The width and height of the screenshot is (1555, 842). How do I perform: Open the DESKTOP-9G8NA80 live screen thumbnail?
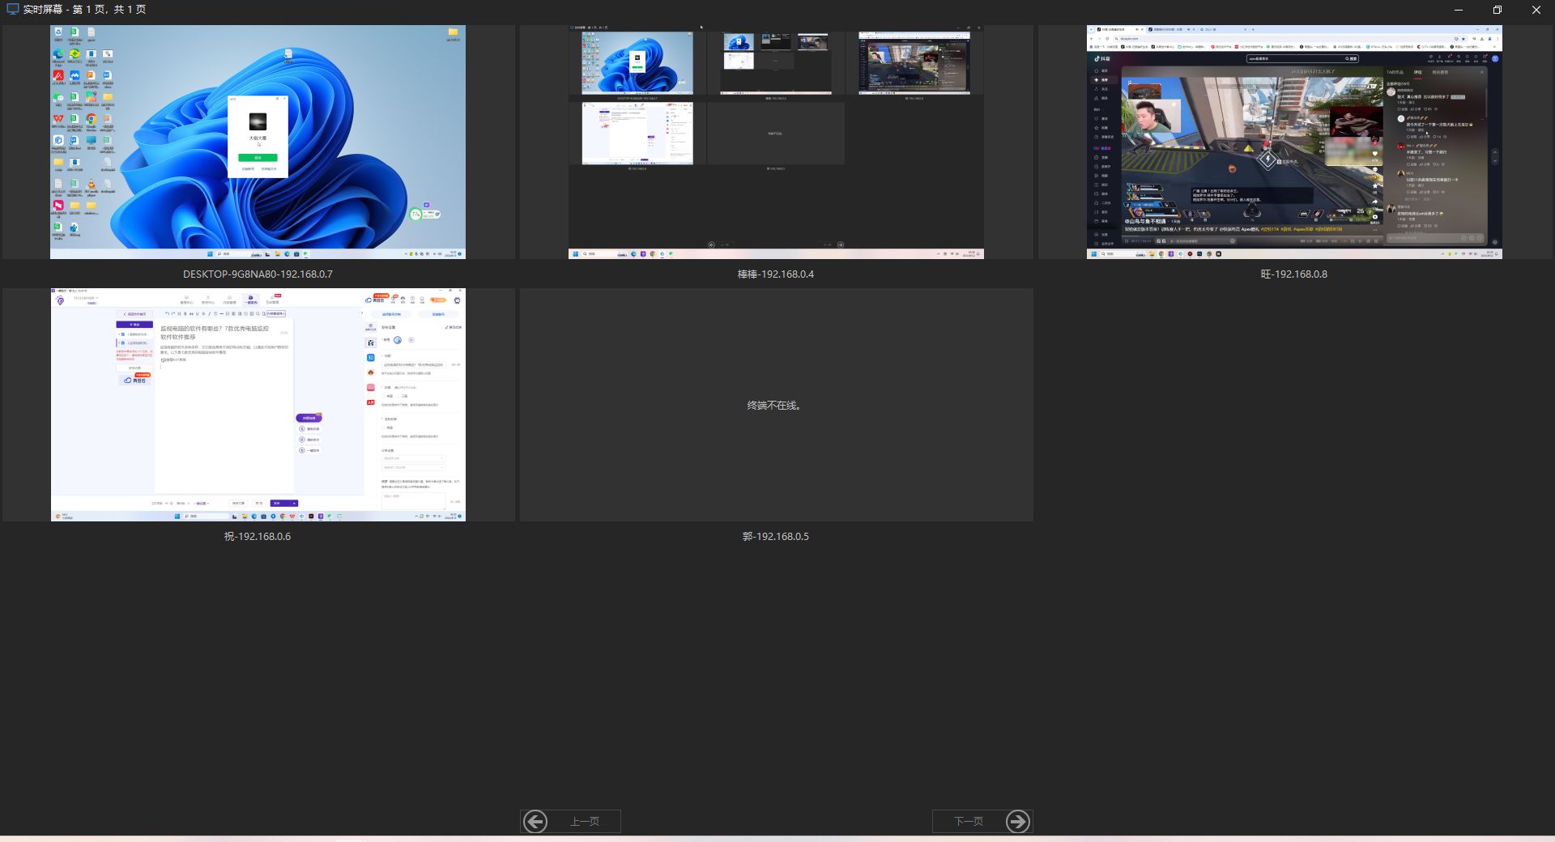[258, 142]
